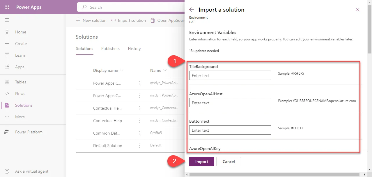Screen dimensions: 372x177
Task: Click the top Search box
Action: pos(131,7)
